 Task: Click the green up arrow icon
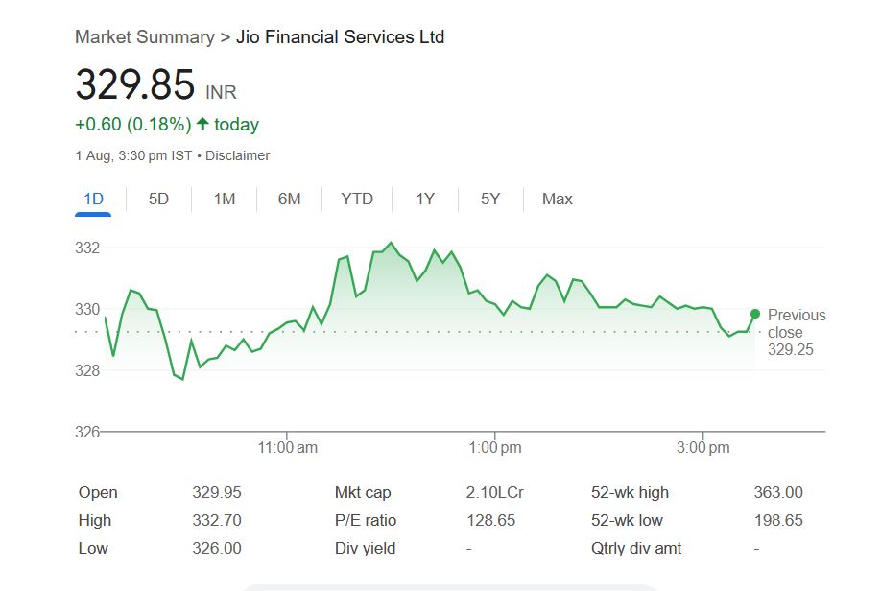(x=202, y=124)
